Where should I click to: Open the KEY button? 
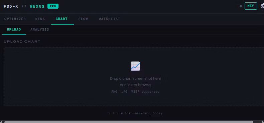coord(251,6)
